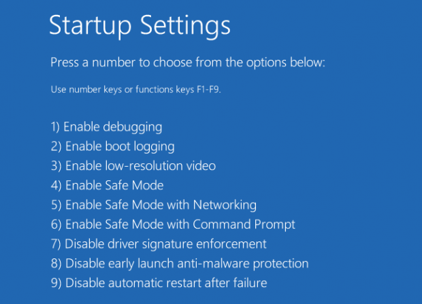The height and width of the screenshot is (304, 422).
Task: Choose Disable early launch anti-malware protection
Action: point(180,264)
